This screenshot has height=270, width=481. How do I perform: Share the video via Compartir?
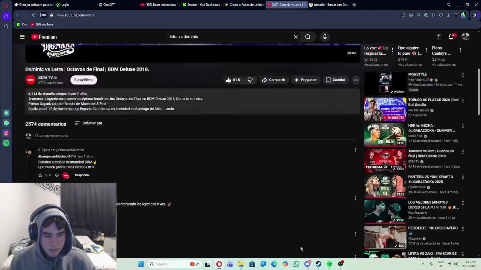click(x=273, y=80)
